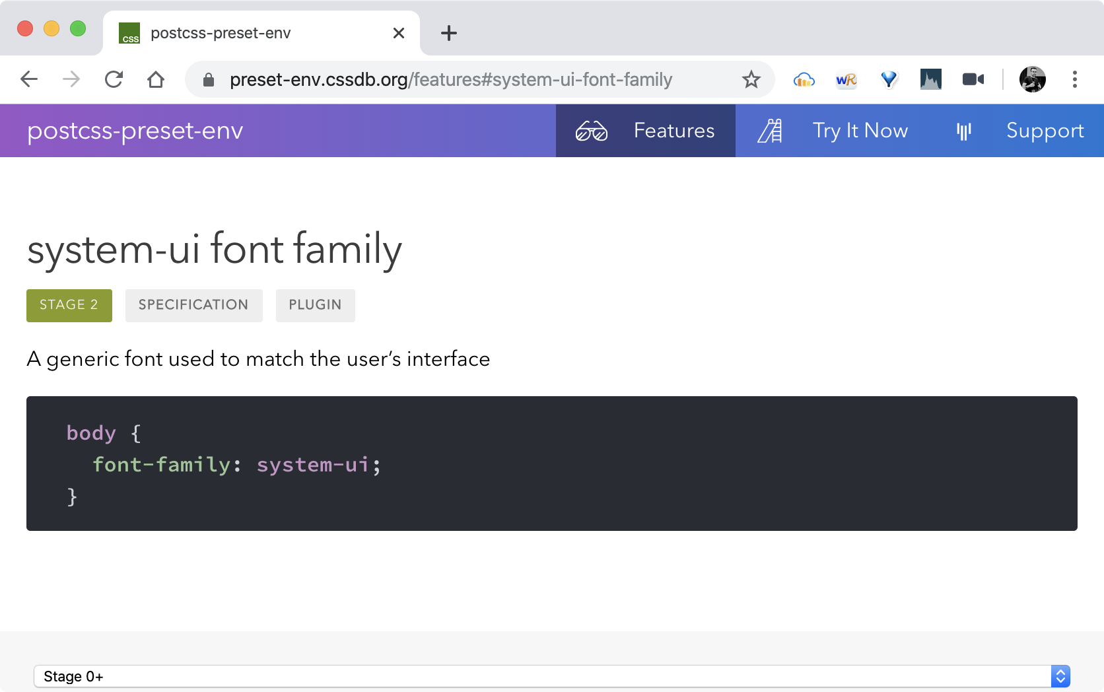The width and height of the screenshot is (1104, 692).
Task: Open the blue Y funnel extension icon
Action: 889,80
